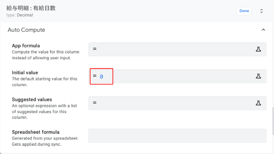Click the blue 0 in Initial value

click(101, 77)
